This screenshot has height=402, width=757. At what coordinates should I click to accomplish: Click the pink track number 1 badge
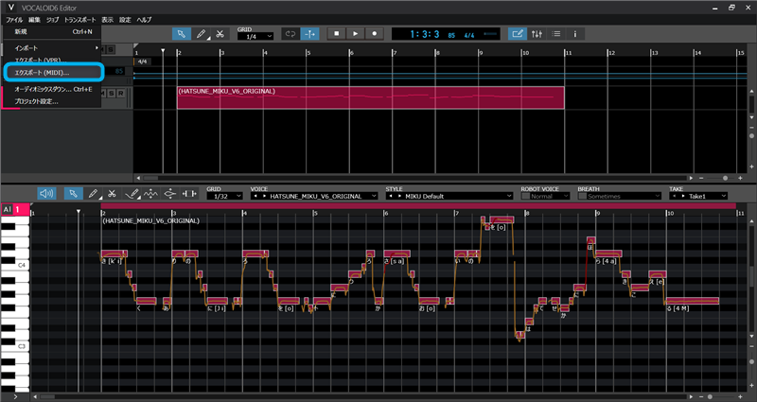coord(17,209)
